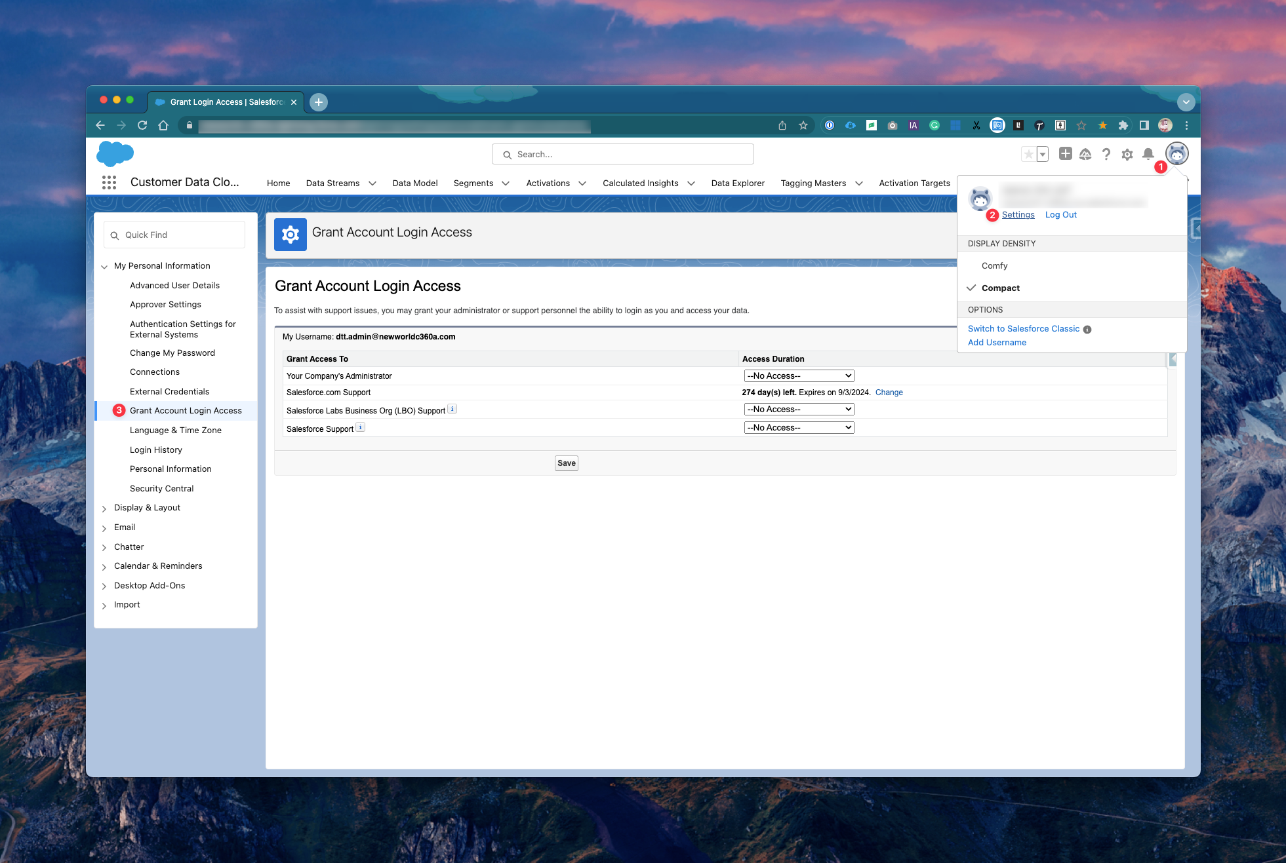Select access duration for Salesforce Support
This screenshot has height=863, width=1286.
[798, 427]
